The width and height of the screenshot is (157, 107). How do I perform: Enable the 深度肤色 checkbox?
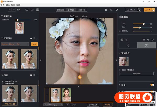(120, 31)
